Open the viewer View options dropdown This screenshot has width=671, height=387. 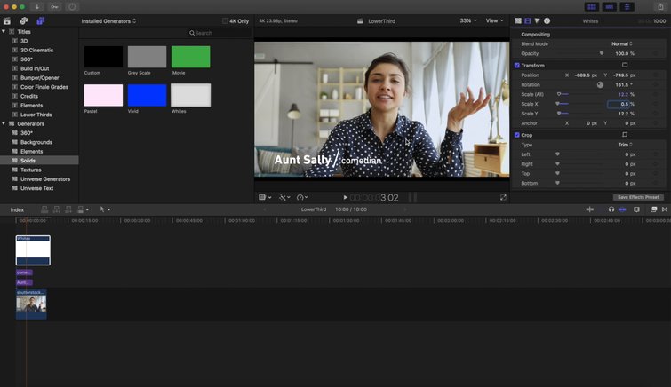pyautogui.click(x=494, y=20)
